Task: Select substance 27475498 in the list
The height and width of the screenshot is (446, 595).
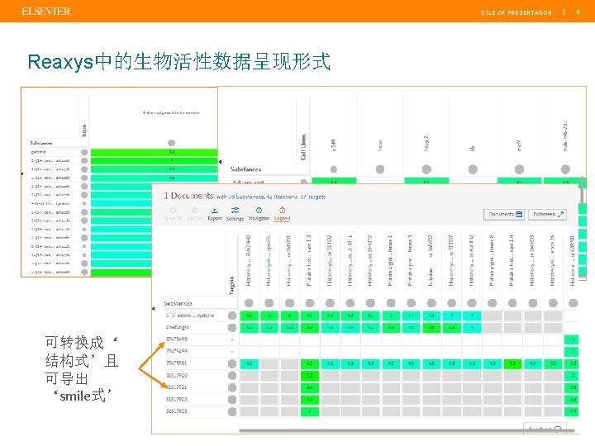Action: [177, 339]
